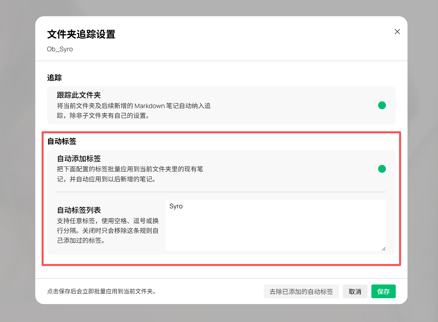Click the 追踪 section heading

[54, 78]
